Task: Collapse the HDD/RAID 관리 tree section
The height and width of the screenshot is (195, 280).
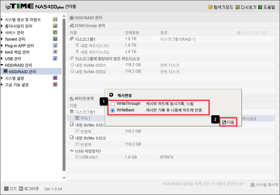Action: (2, 65)
